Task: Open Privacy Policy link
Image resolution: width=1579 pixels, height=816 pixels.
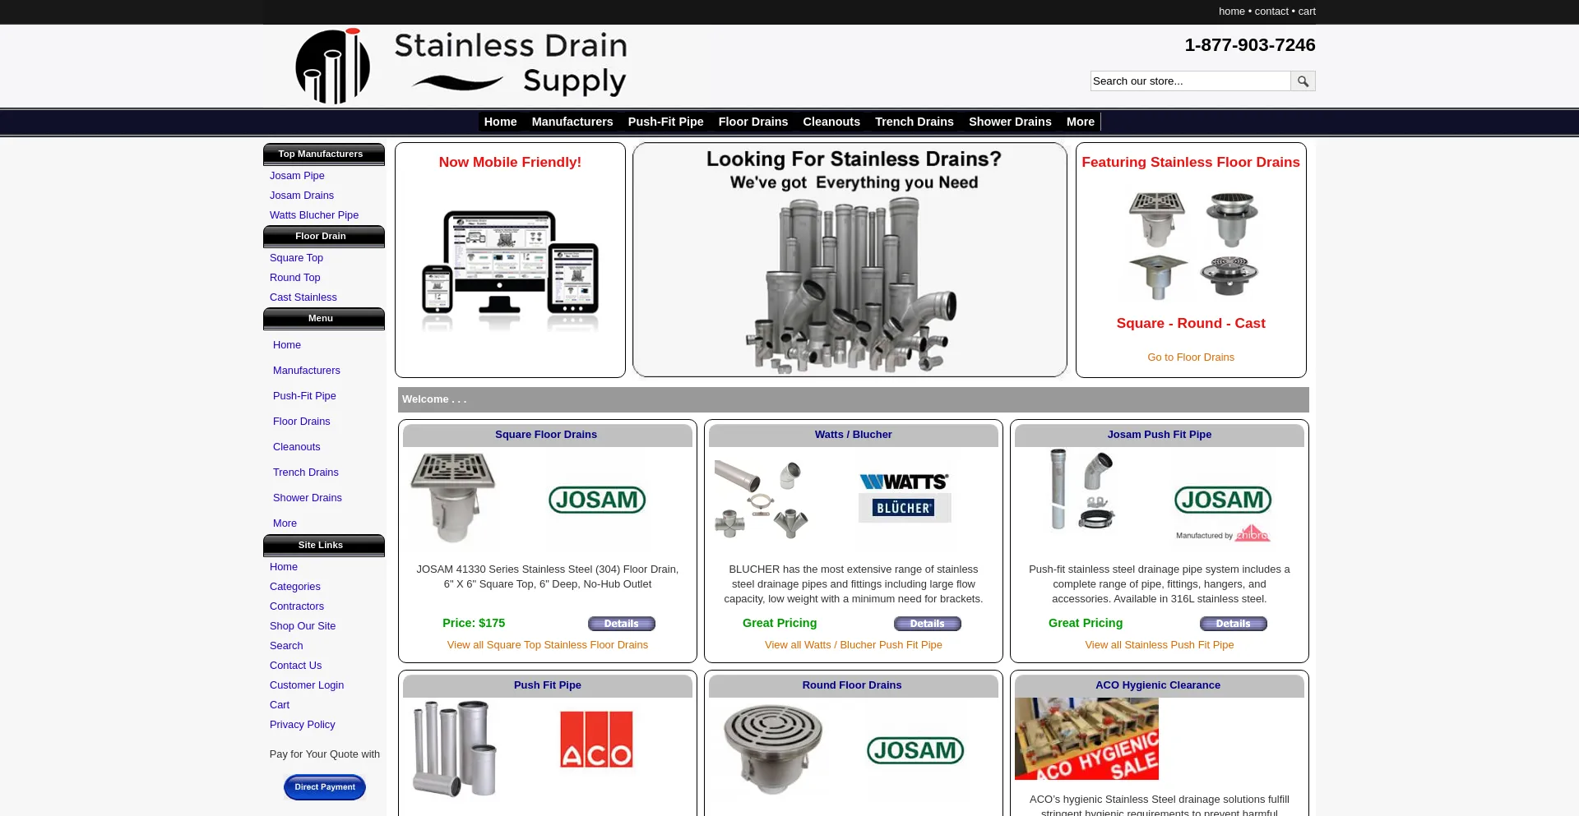Action: point(303,725)
